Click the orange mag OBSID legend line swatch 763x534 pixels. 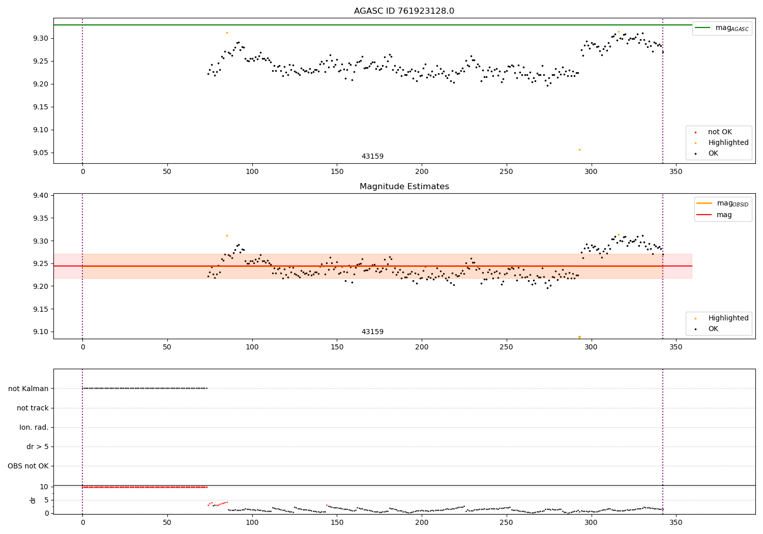click(705, 203)
